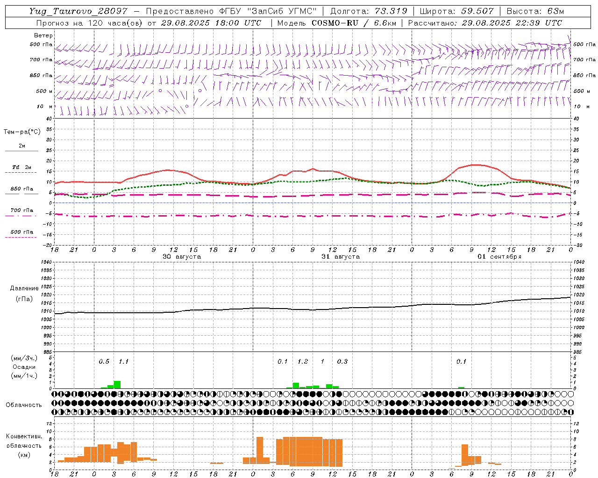
Task: Click the Облачность row label
Action: click(24, 405)
